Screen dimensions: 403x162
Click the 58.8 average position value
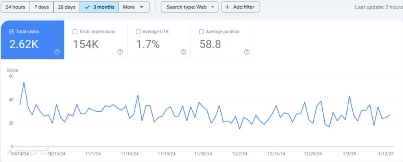coord(210,44)
